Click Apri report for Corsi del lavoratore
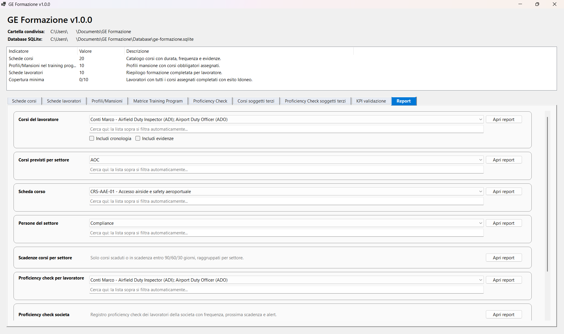 (503, 119)
